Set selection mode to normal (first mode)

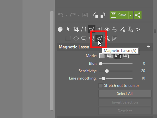102,56
